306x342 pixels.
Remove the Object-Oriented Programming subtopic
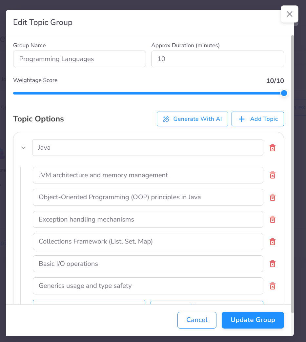tap(272, 197)
